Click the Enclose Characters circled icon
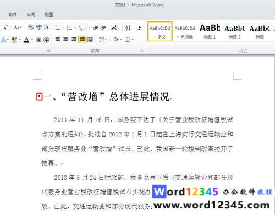 click(46, 40)
